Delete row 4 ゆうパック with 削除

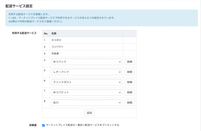tap(130, 62)
